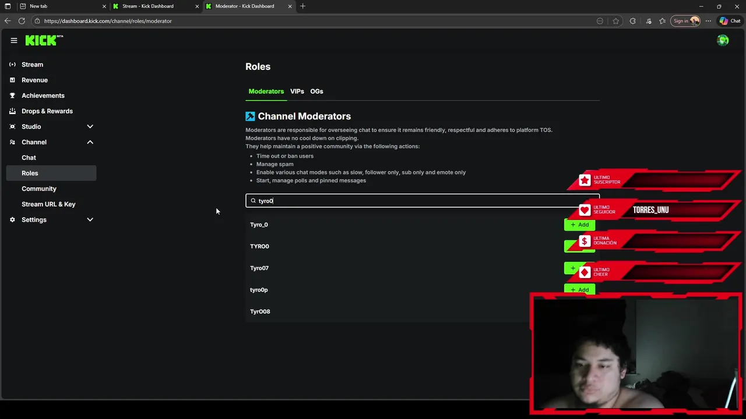The width and height of the screenshot is (746, 419).
Task: Open the browser Settings and more menu
Action: (708, 21)
